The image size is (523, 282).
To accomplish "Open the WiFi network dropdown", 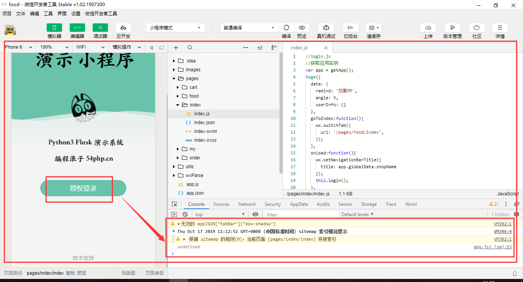I will (x=90, y=47).
